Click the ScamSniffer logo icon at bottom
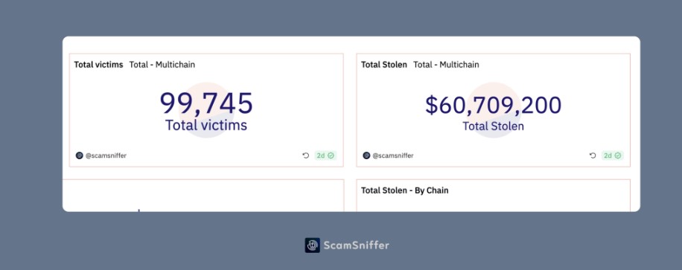 tap(312, 245)
